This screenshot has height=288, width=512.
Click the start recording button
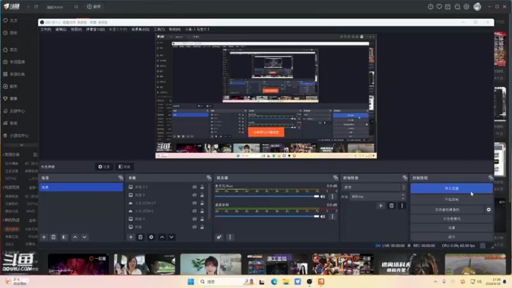452,199
